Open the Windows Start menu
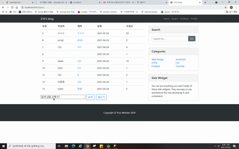Viewport: 239px width, 149px height. (x=3, y=146)
